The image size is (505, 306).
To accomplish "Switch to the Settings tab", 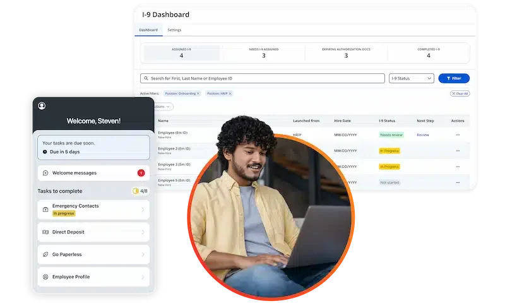I will click(174, 30).
